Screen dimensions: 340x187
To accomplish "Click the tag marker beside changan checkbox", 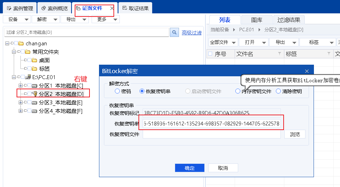I will [12, 43].
